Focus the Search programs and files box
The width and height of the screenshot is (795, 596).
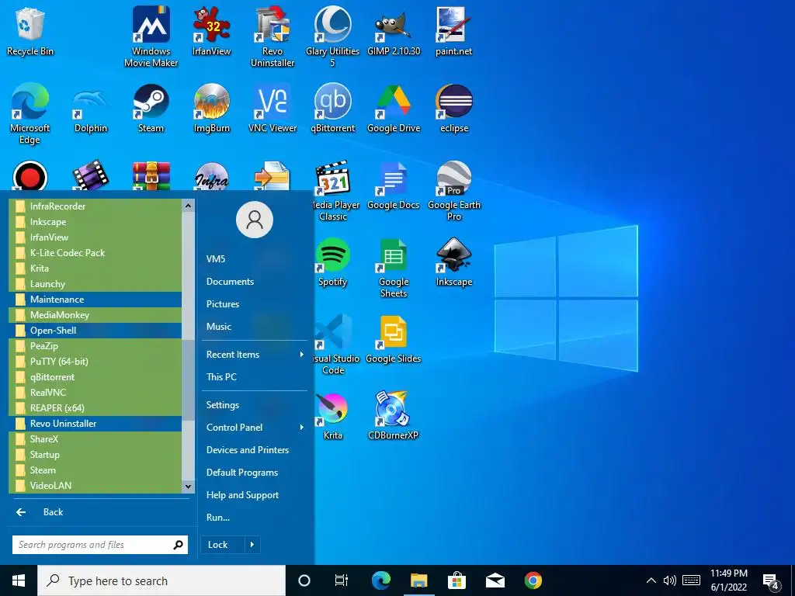coord(100,545)
